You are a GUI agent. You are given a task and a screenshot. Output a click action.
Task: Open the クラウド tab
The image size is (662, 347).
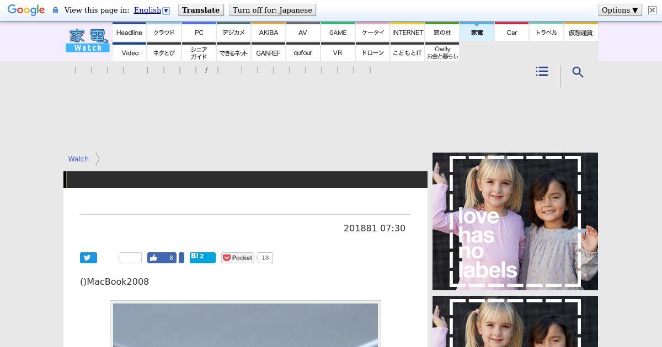164,32
